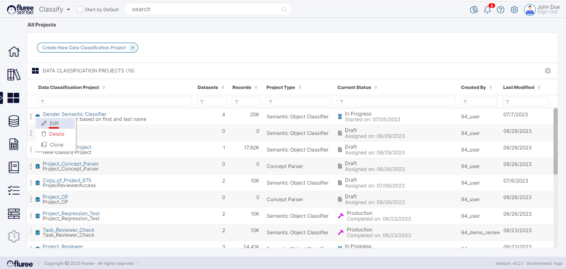Viewport: 566px width, 269px height.
Task: Click the pie chart icon in header
Action: pos(474,10)
